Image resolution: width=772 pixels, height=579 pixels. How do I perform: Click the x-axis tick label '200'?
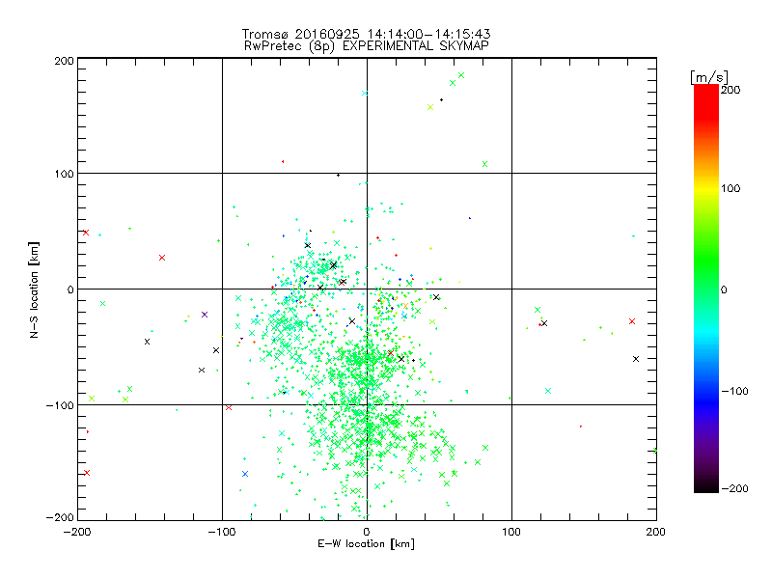(x=656, y=532)
